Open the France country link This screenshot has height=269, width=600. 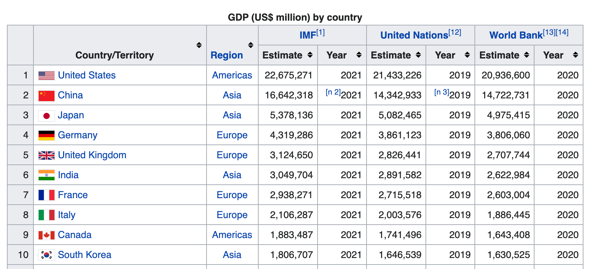(x=73, y=195)
